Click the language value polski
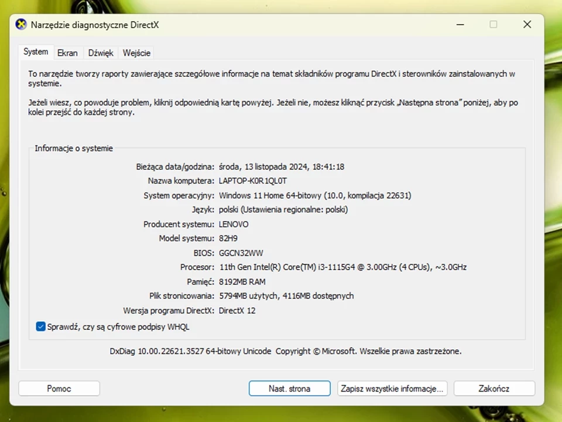Screen dimensions: 562x422 (283, 210)
